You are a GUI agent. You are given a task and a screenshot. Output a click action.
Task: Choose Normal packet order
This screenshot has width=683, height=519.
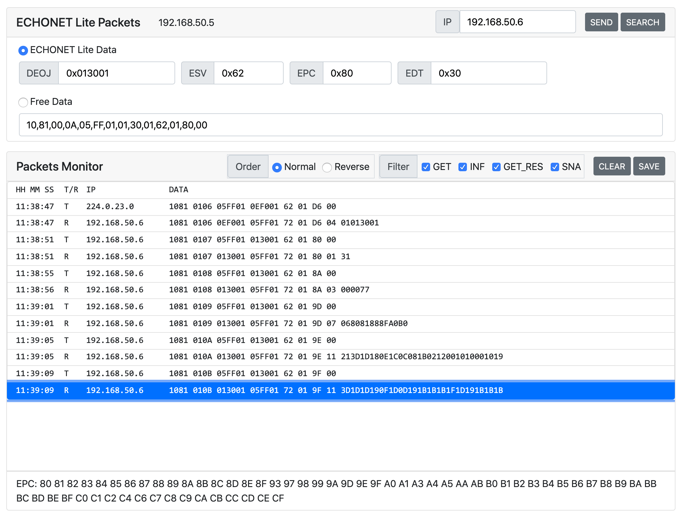[x=277, y=168]
